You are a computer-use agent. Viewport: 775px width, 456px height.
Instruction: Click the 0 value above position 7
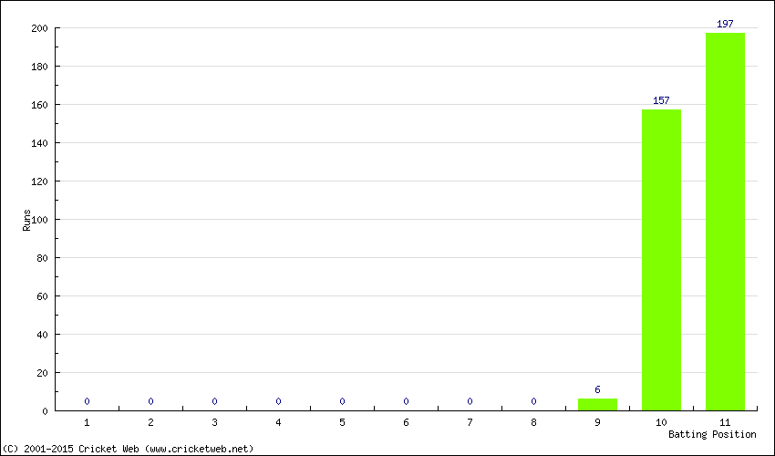tap(470, 401)
